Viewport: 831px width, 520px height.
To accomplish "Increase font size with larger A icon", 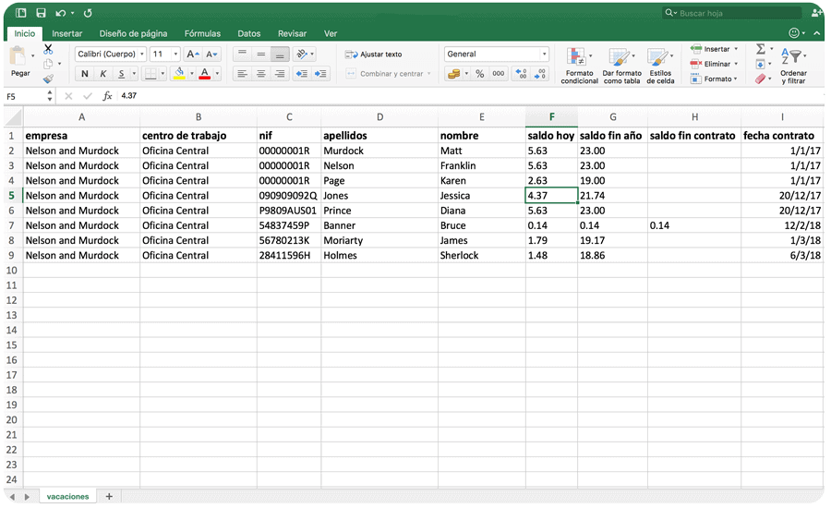I will tap(193, 54).
